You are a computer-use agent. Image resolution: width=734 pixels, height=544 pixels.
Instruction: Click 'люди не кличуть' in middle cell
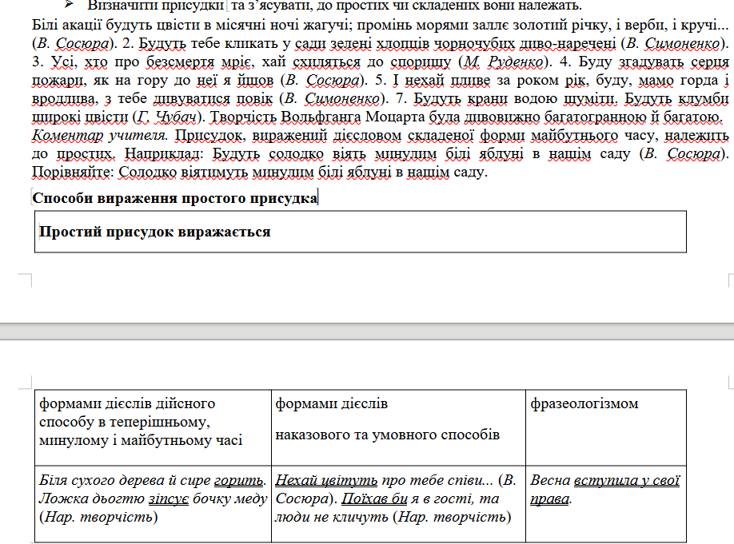(x=332, y=517)
